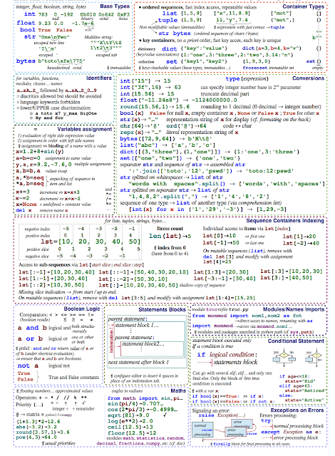Select the Conversions section title
335x456 pixels.
(x=308, y=78)
